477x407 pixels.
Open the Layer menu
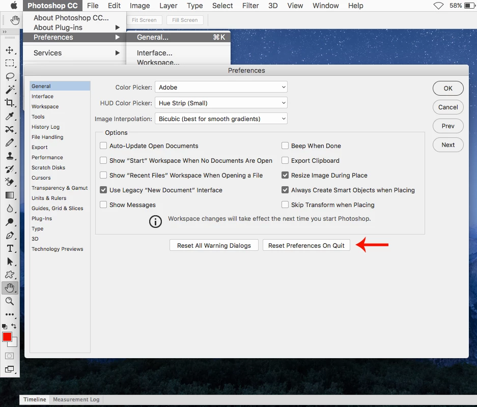click(x=168, y=6)
